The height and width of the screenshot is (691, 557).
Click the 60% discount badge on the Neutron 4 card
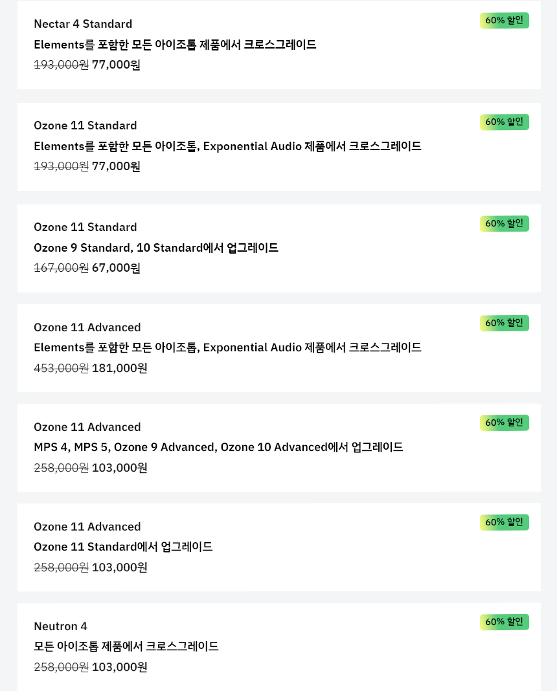click(504, 622)
